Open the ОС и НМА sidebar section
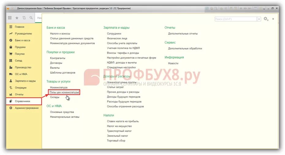The image size is (285, 155). 24,74
